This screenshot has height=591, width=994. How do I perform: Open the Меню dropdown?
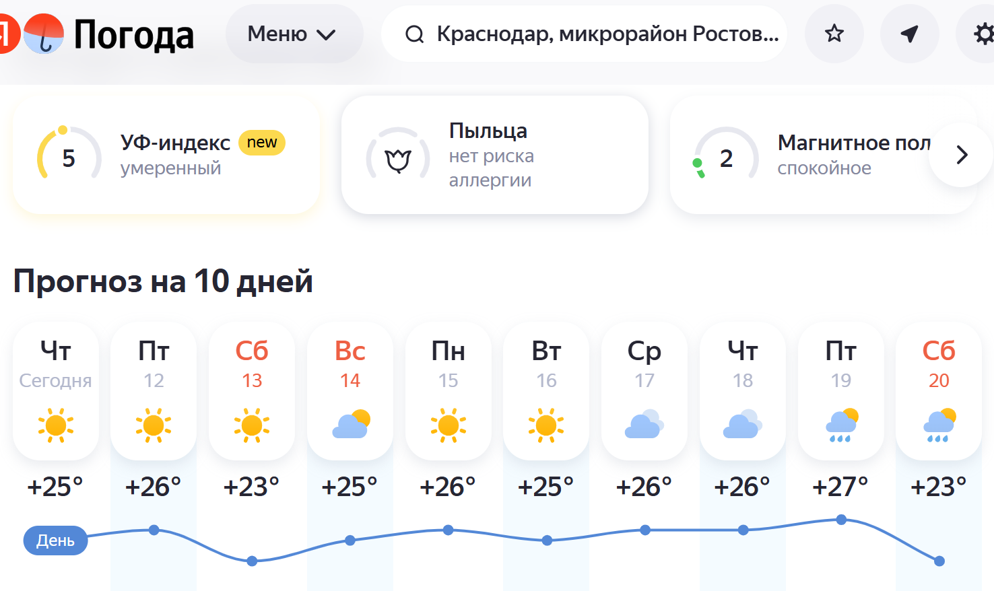pyautogui.click(x=294, y=34)
